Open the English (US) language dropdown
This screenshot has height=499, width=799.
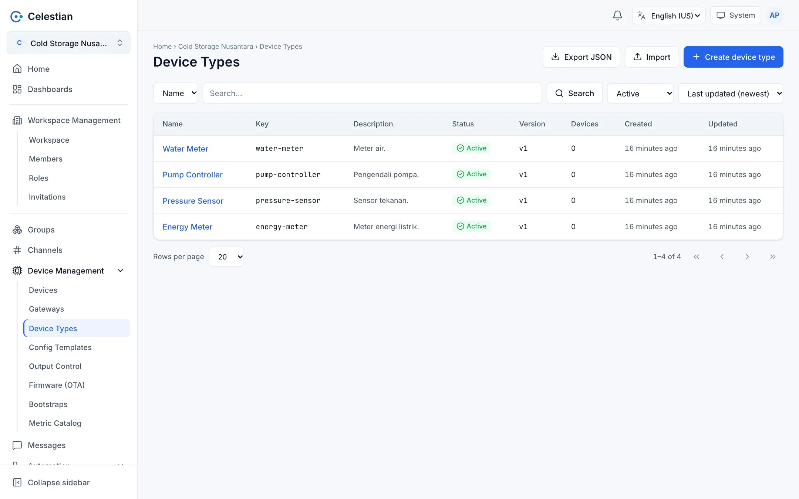(x=668, y=16)
